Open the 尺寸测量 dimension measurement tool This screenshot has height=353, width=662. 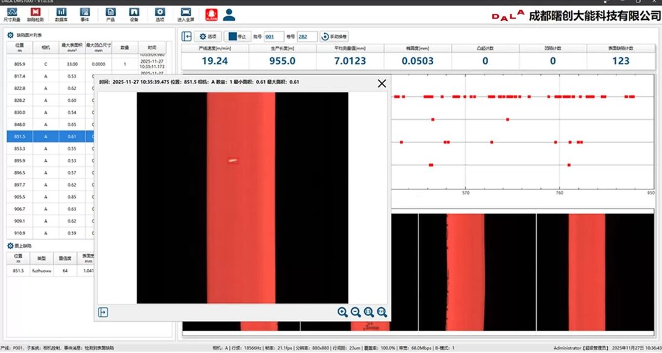12,15
